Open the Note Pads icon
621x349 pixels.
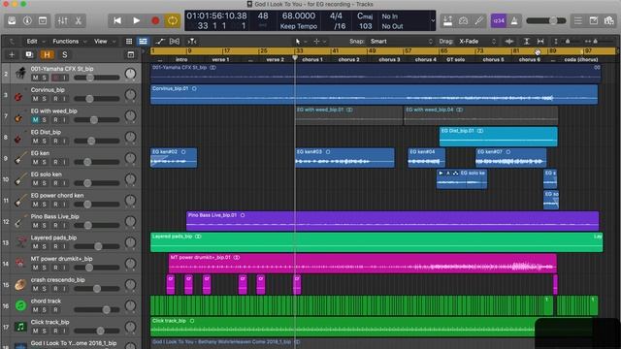[x=594, y=20]
